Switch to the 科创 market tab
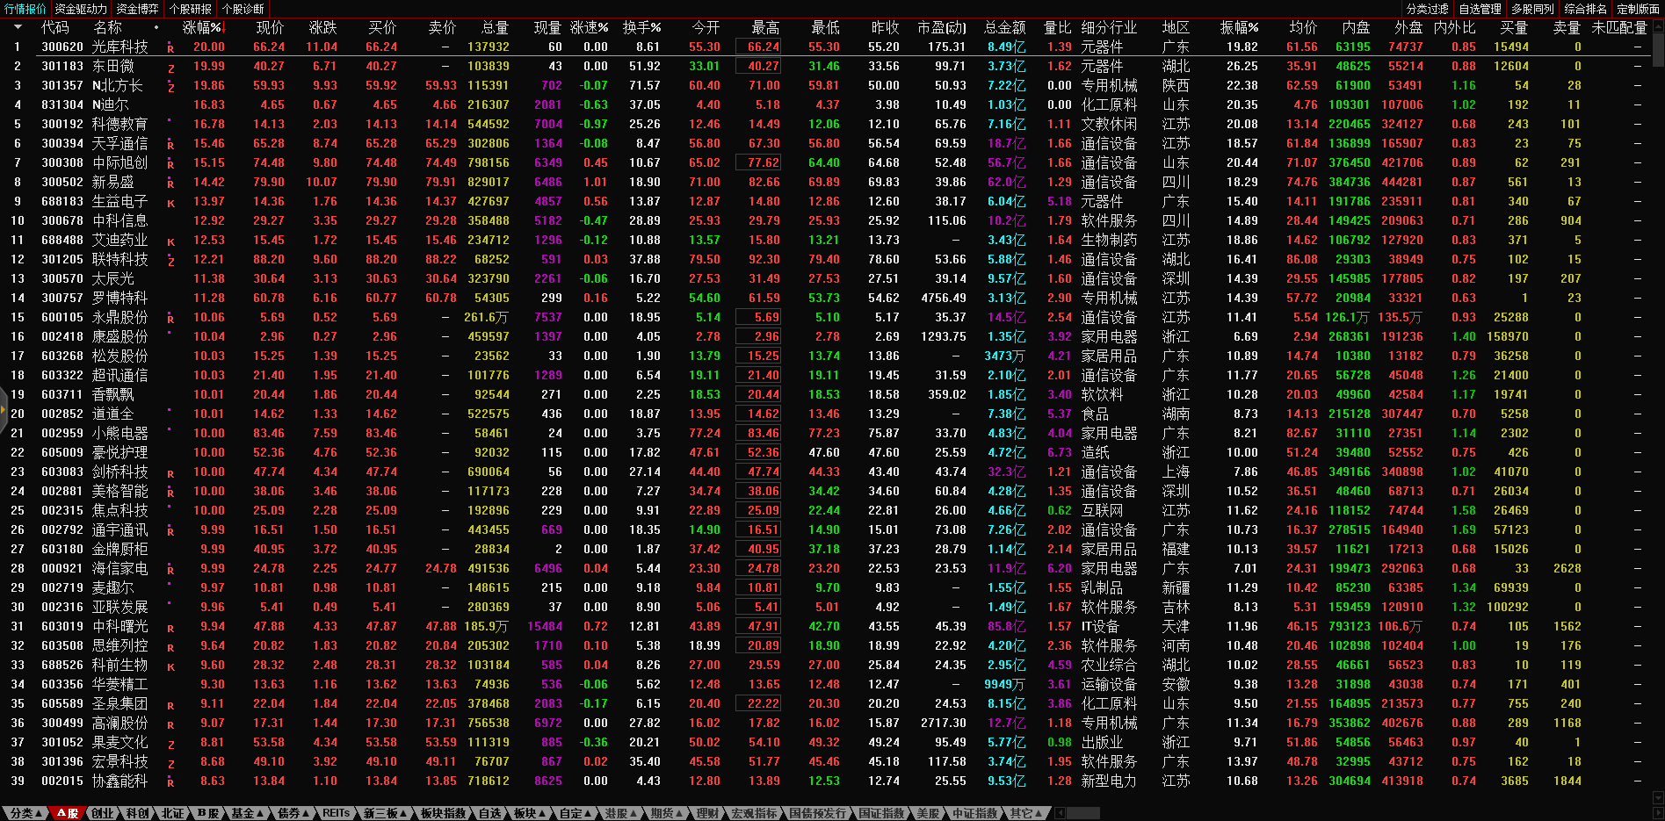Image resolution: width=1665 pixels, height=821 pixels. click(x=138, y=813)
